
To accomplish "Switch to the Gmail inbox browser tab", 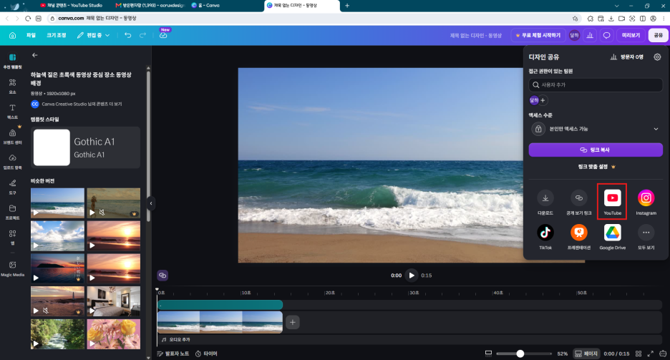I will pos(150,6).
